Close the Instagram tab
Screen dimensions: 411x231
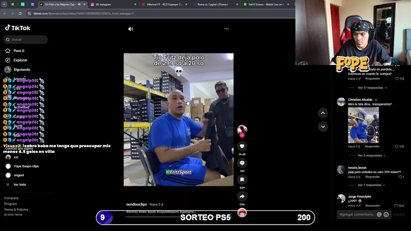[x=135, y=4]
